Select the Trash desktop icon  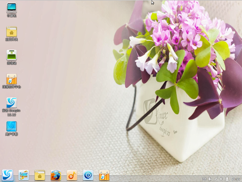pyautogui.click(x=11, y=57)
